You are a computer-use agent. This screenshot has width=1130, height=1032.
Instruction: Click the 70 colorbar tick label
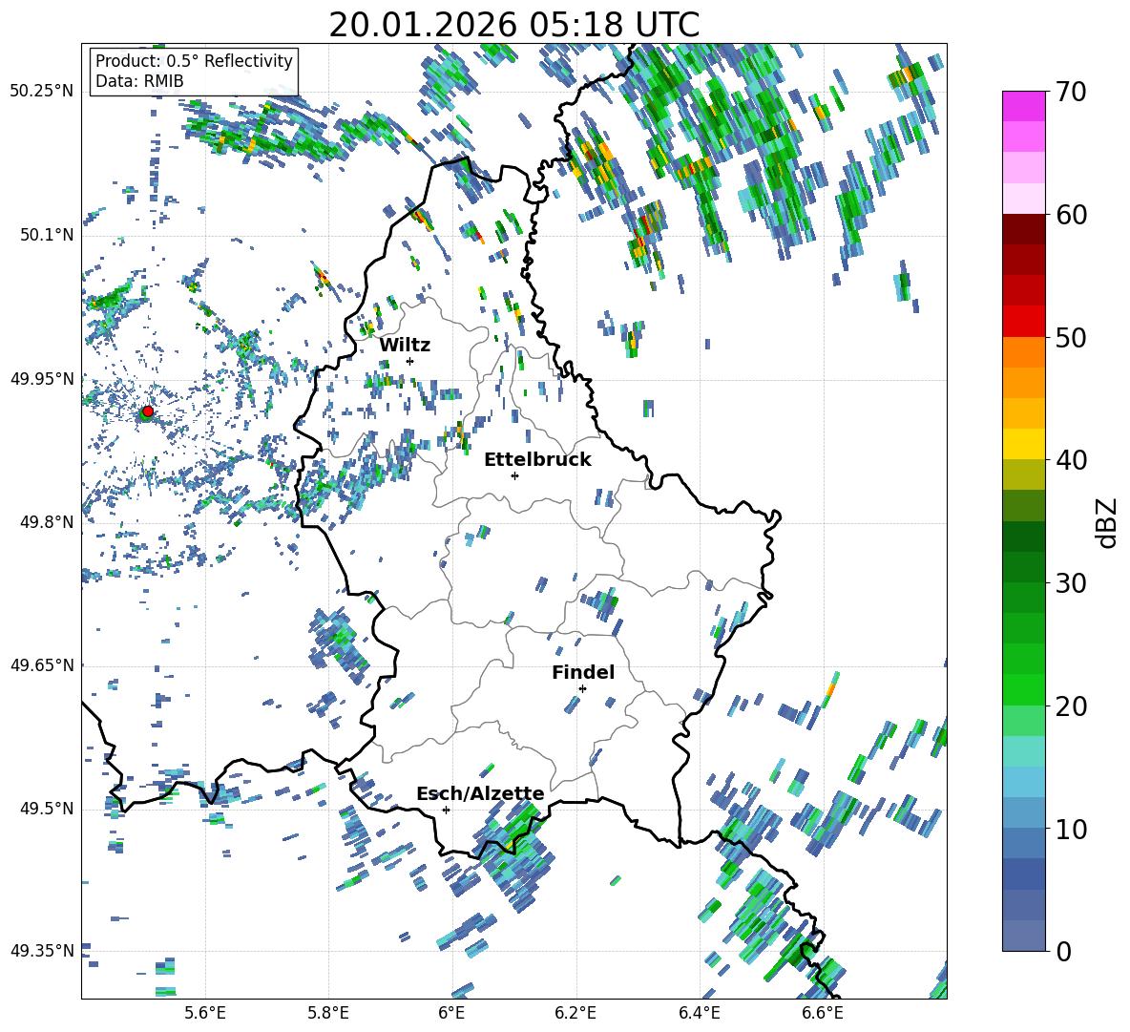[x=1071, y=92]
